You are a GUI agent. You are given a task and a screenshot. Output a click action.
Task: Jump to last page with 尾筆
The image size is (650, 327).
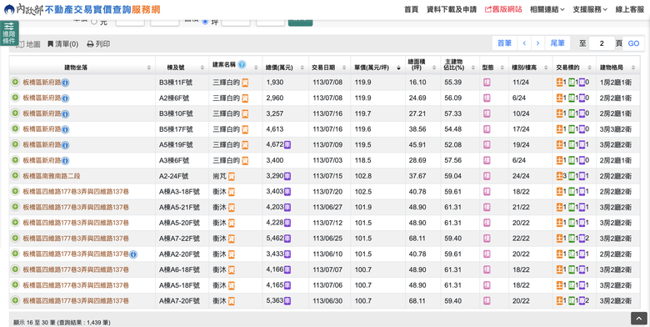557,43
